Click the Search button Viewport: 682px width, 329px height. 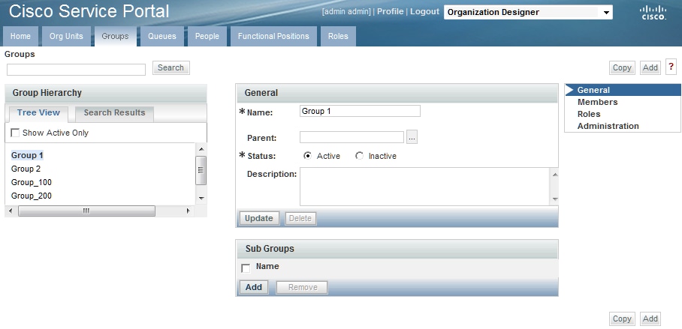point(171,67)
